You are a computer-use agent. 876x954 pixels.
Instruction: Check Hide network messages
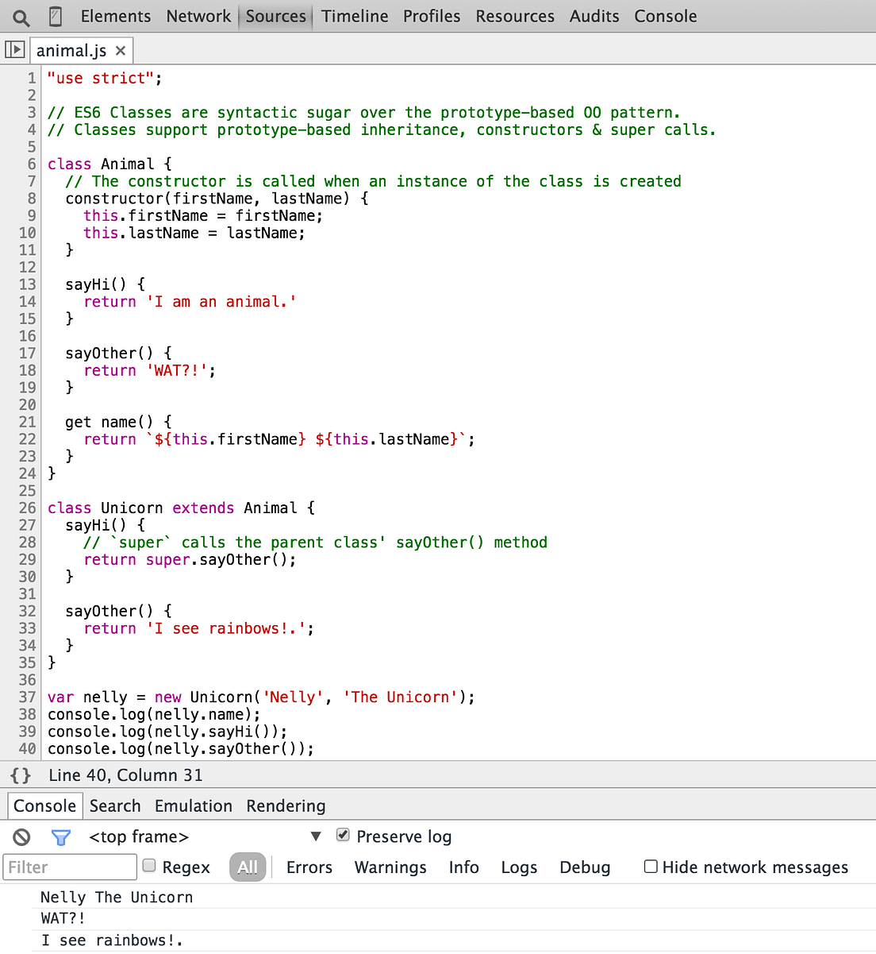(x=650, y=866)
